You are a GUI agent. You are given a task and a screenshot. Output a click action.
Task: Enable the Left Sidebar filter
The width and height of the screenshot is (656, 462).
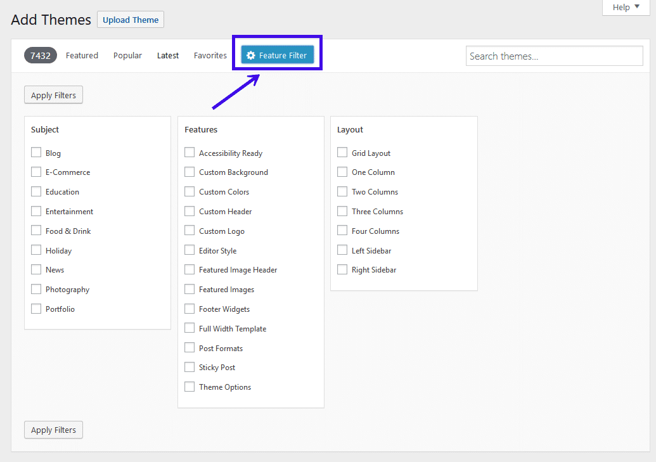pyautogui.click(x=342, y=250)
